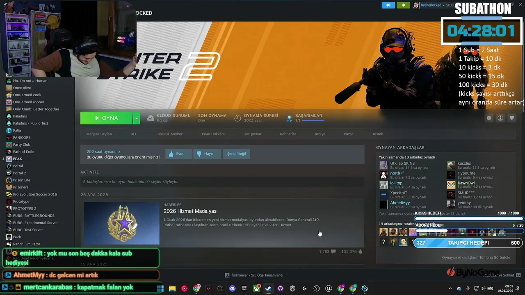Open File Explorer from the taskbar
The height and width of the screenshot is (295, 525).
172,288
